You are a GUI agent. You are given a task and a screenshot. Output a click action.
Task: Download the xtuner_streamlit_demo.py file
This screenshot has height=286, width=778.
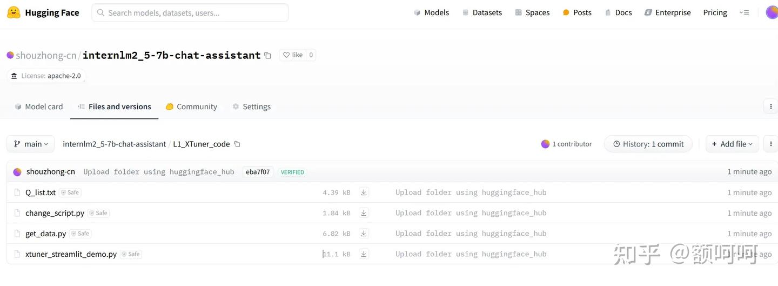[364, 254]
